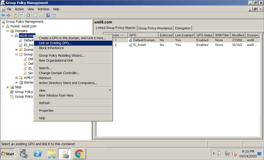
Task: Open Active Directory Users and Computers...
Action: [73, 83]
